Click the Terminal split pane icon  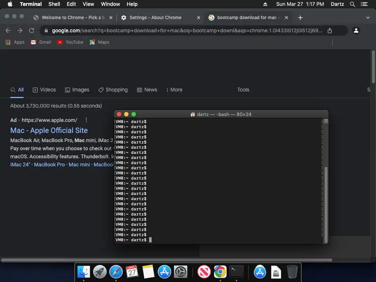[326, 121]
